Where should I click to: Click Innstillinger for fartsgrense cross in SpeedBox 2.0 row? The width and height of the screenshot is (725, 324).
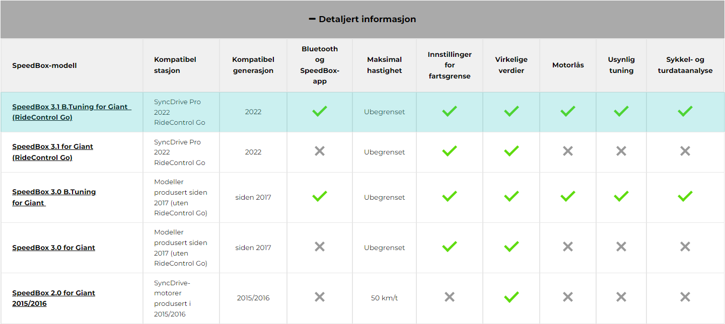450,297
